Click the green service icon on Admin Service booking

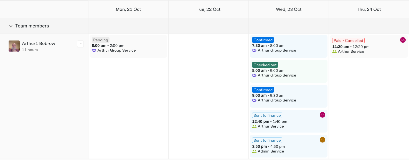[x=254, y=151]
